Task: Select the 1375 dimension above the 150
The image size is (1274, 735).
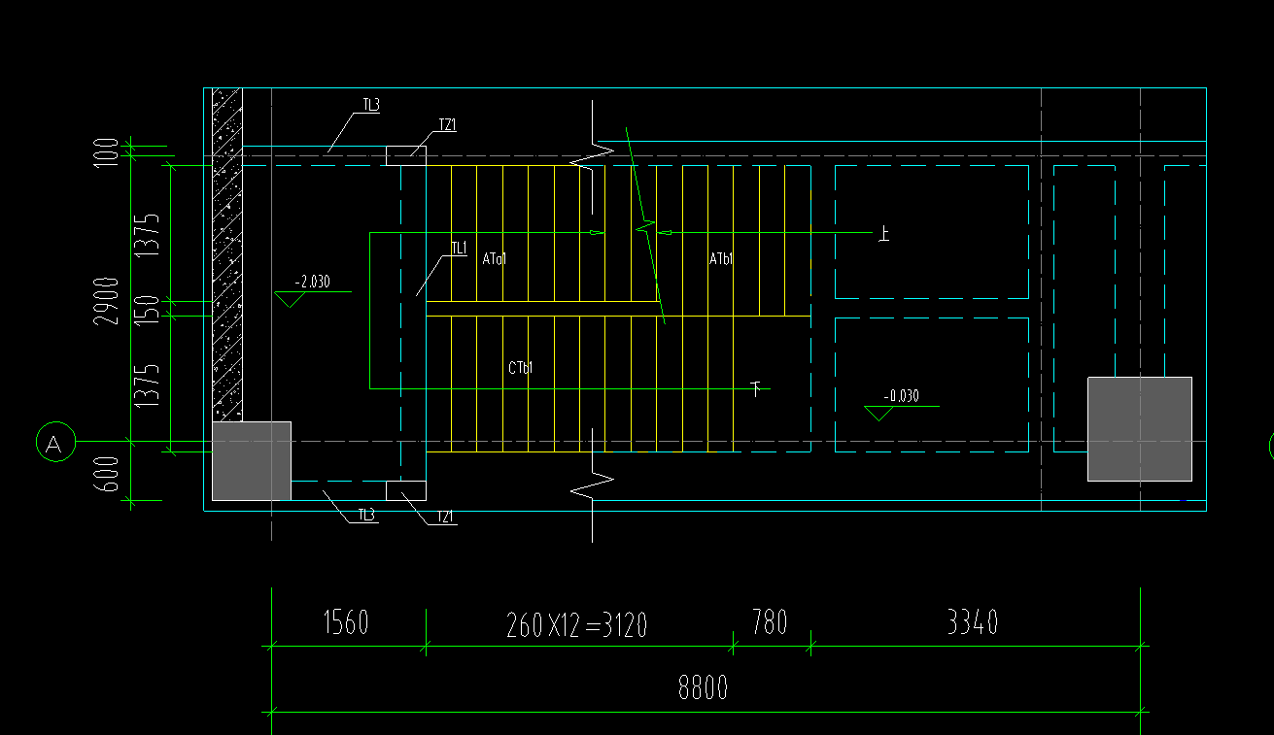Action: click(x=147, y=234)
